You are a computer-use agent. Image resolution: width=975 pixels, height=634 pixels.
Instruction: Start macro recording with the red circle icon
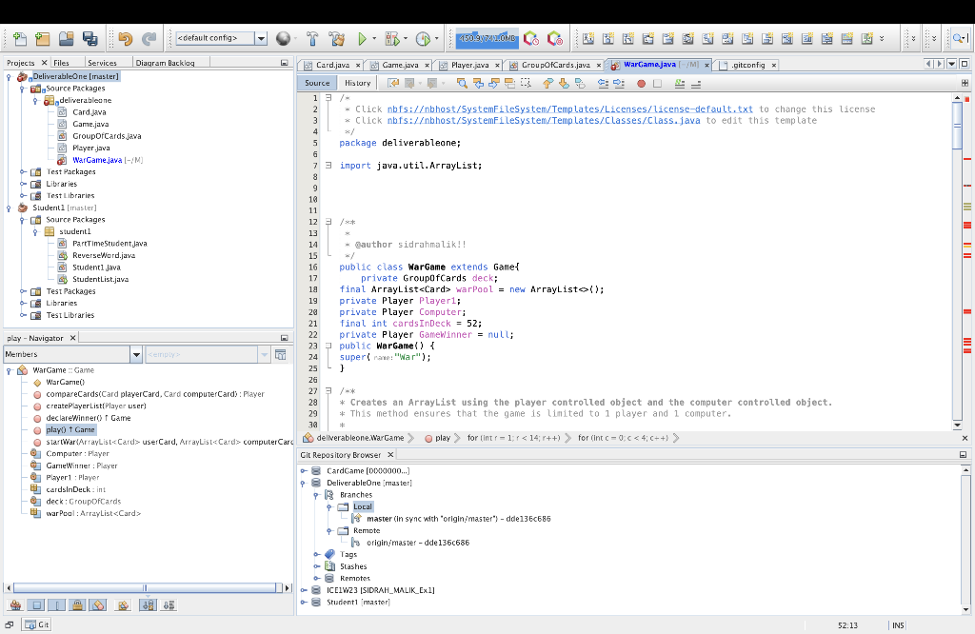coord(641,83)
